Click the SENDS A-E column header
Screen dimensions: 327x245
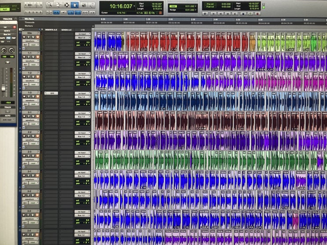click(x=66, y=29)
